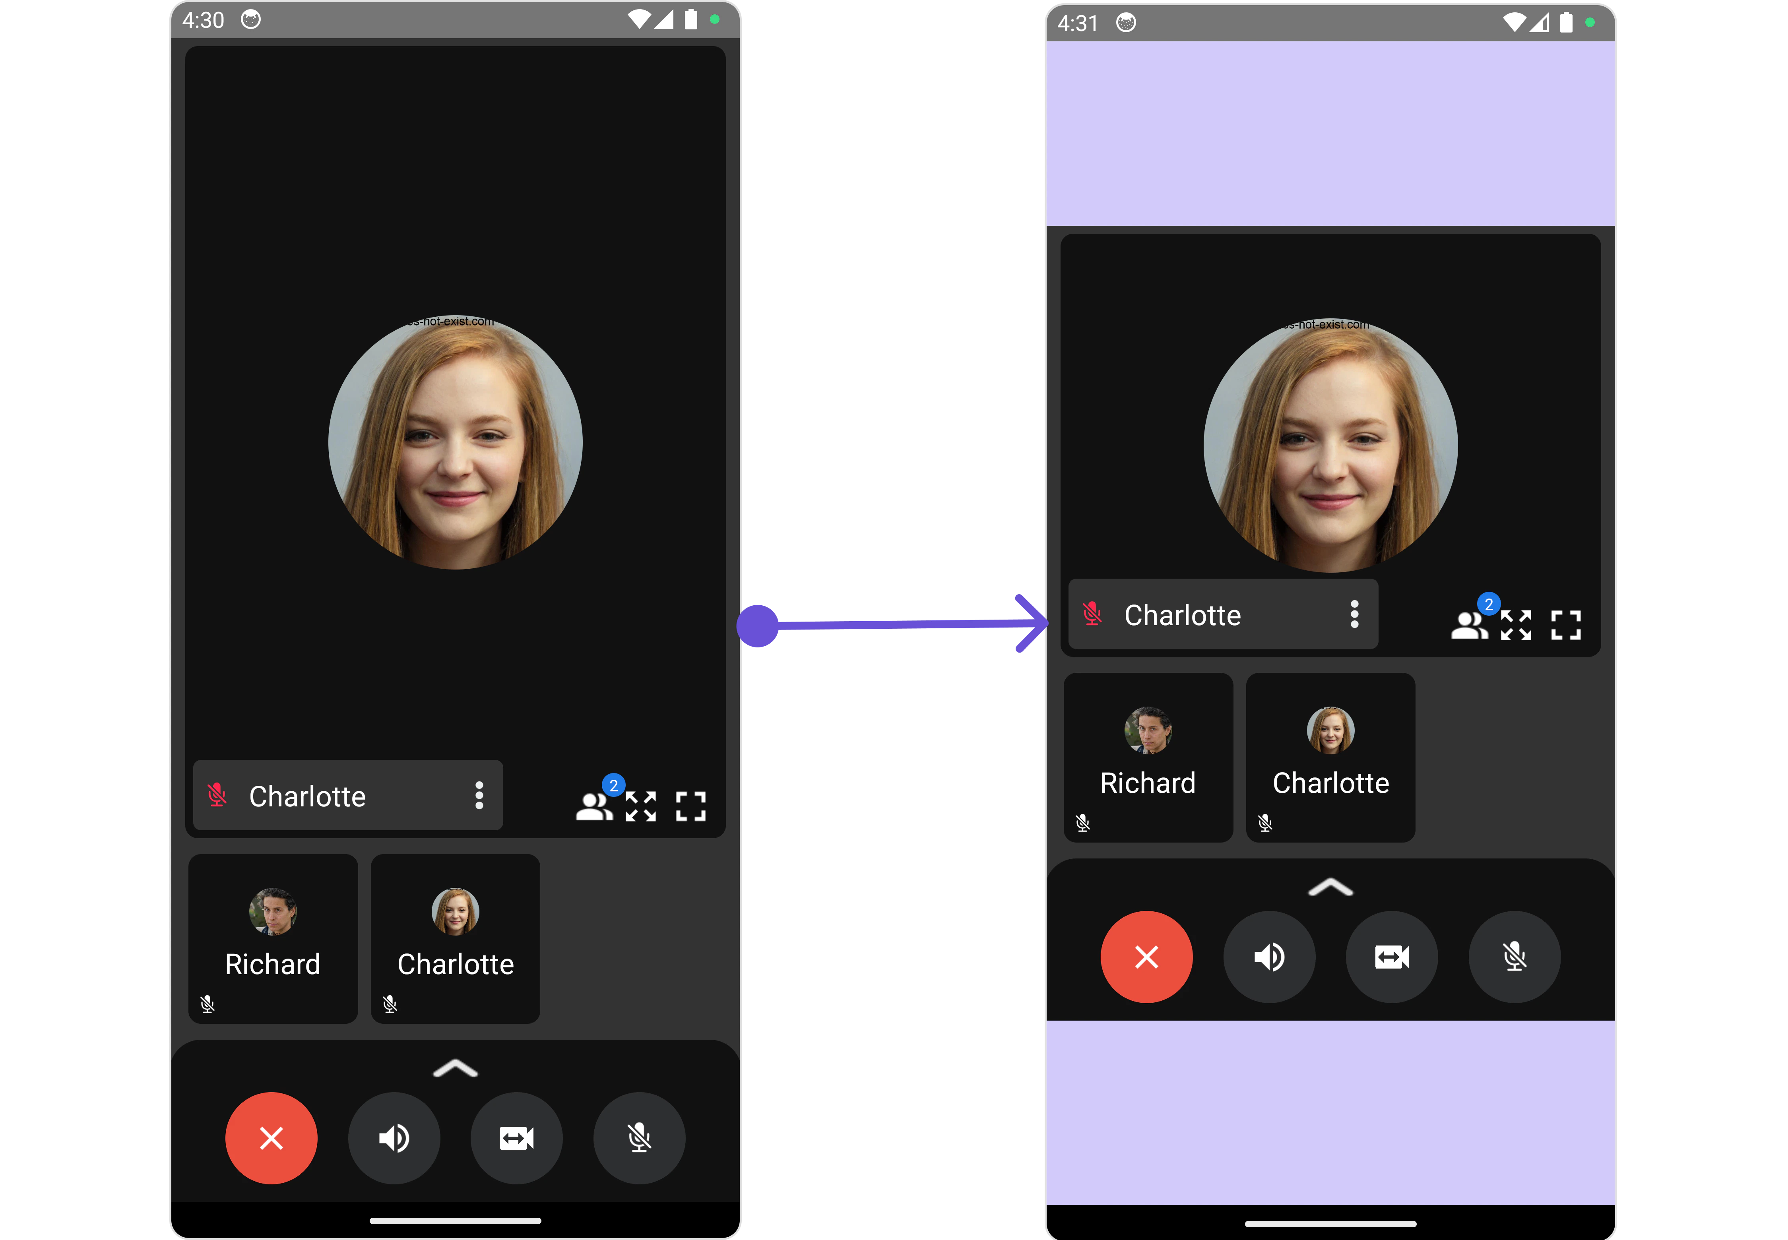Toggle the muted mic button in right phone
Screen dimensions: 1788x1240
click(1515, 957)
